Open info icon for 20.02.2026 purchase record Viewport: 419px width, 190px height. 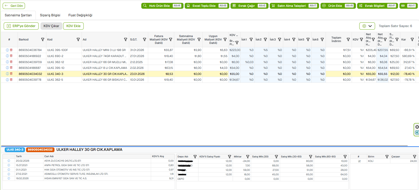(x=9, y=161)
